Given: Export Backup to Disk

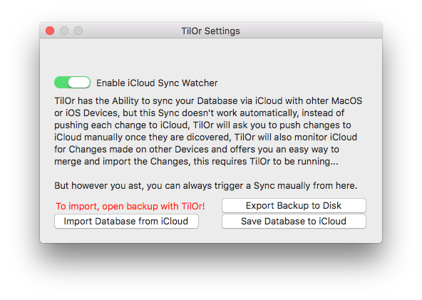Looking at the screenshot, I should tap(294, 205).
